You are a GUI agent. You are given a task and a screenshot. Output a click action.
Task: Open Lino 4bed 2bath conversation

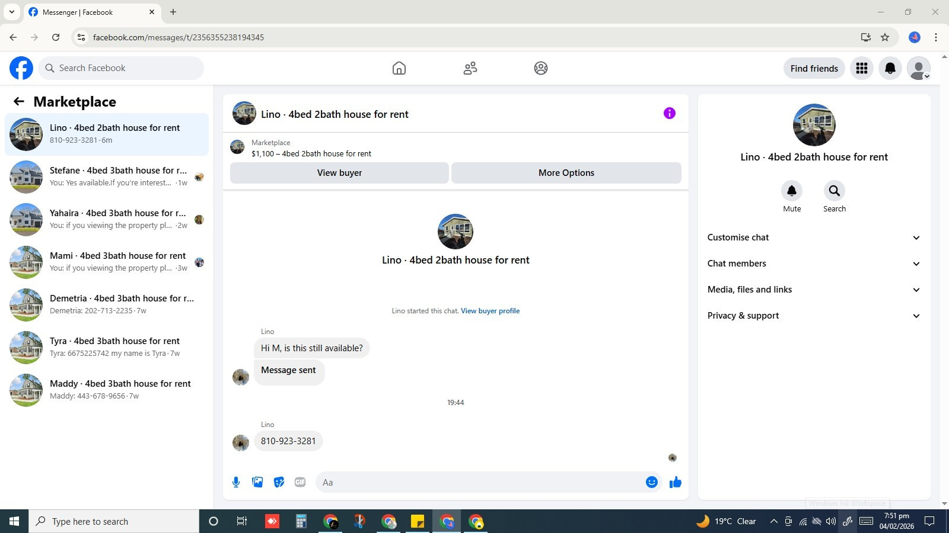point(107,134)
